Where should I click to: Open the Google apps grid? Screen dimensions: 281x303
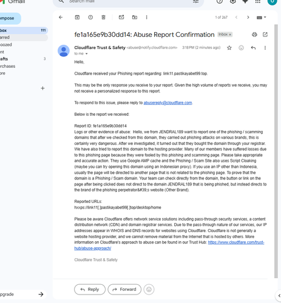(x=258, y=1)
